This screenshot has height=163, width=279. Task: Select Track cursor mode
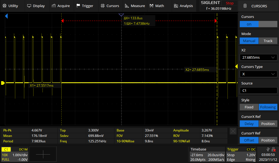point(268,41)
